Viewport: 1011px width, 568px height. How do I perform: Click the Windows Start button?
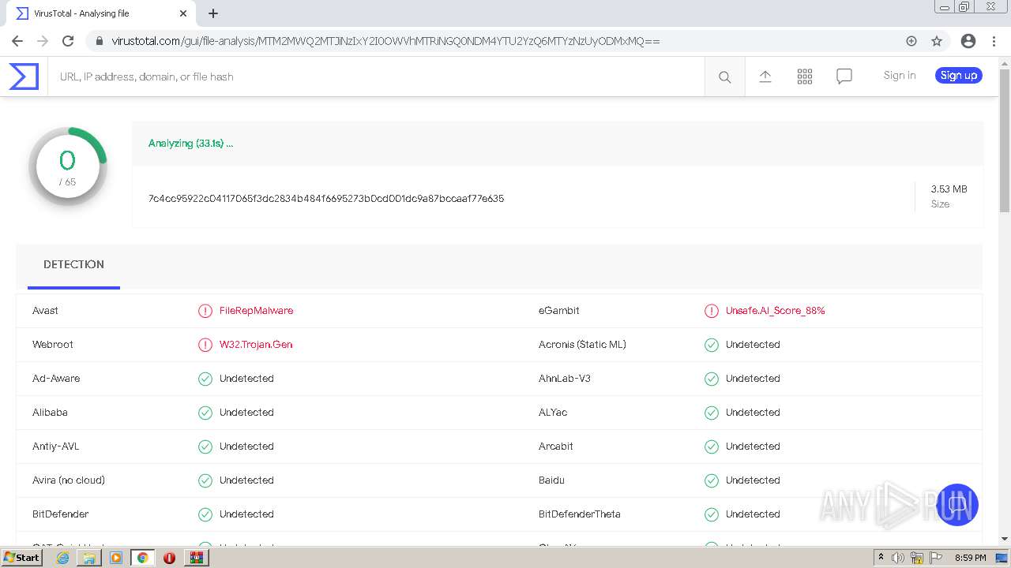click(x=21, y=558)
